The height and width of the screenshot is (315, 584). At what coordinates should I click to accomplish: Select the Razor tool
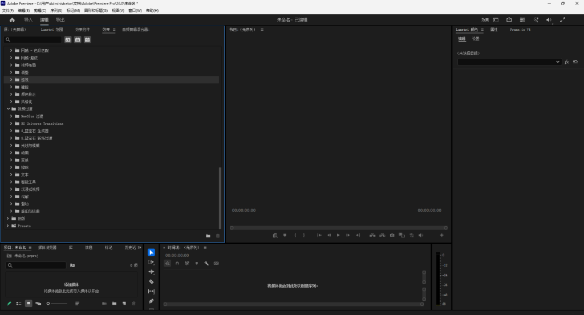(151, 281)
